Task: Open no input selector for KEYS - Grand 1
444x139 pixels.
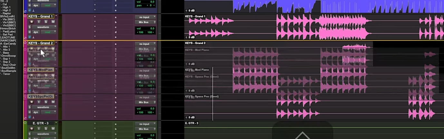Action: click(x=145, y=17)
